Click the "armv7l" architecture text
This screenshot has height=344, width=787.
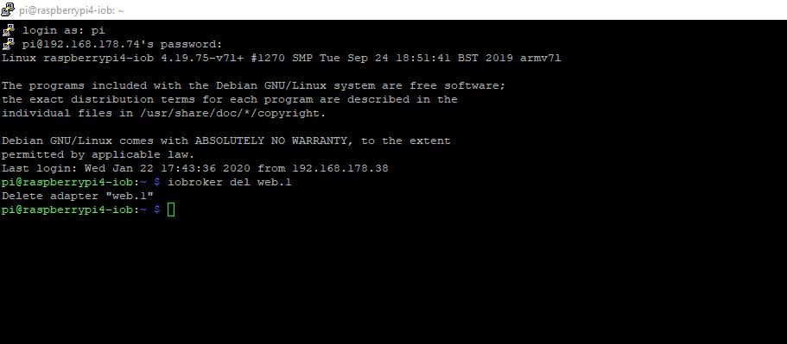click(x=541, y=58)
